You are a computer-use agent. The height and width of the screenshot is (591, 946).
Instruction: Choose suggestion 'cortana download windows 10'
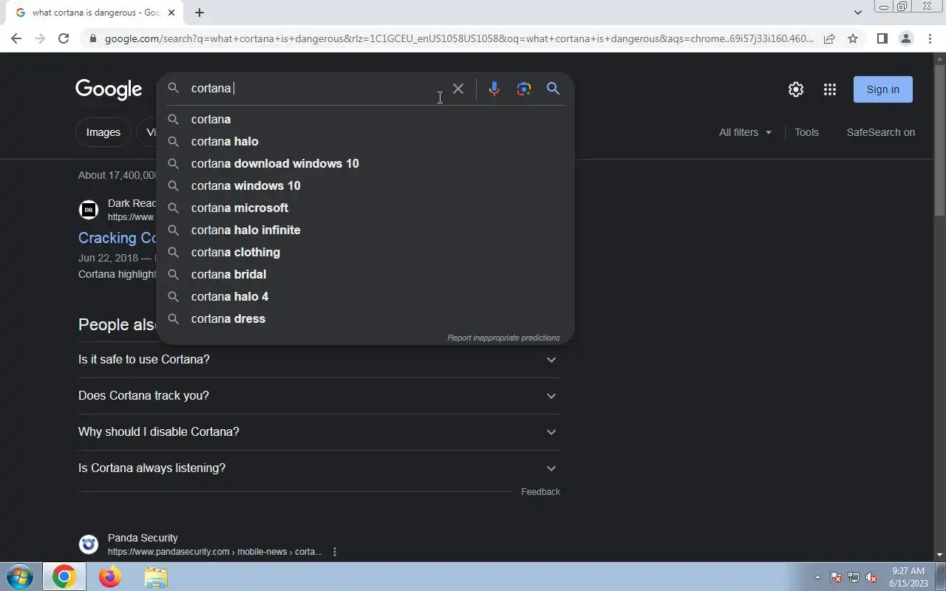pyautogui.click(x=365, y=163)
